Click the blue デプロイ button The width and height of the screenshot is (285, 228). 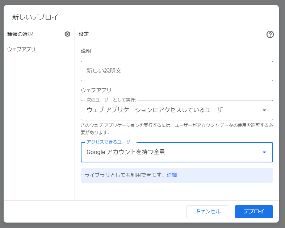tap(254, 211)
